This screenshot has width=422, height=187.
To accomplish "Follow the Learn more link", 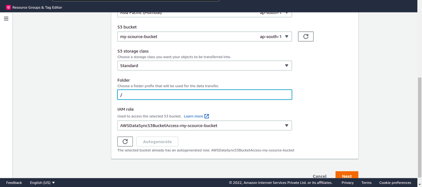I will (194, 116).
